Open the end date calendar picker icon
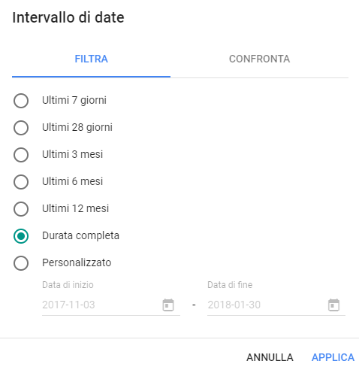Viewport: 359px width, 367px height. click(x=333, y=305)
